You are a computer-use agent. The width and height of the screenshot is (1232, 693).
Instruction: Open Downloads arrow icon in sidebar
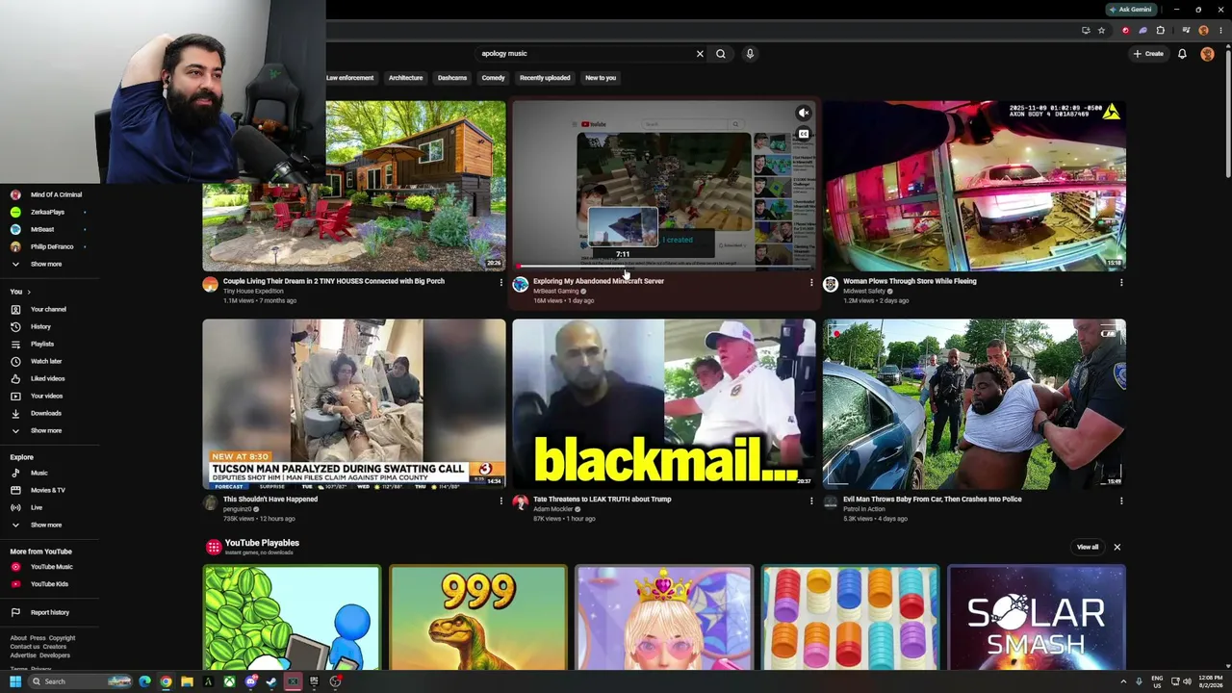click(15, 413)
